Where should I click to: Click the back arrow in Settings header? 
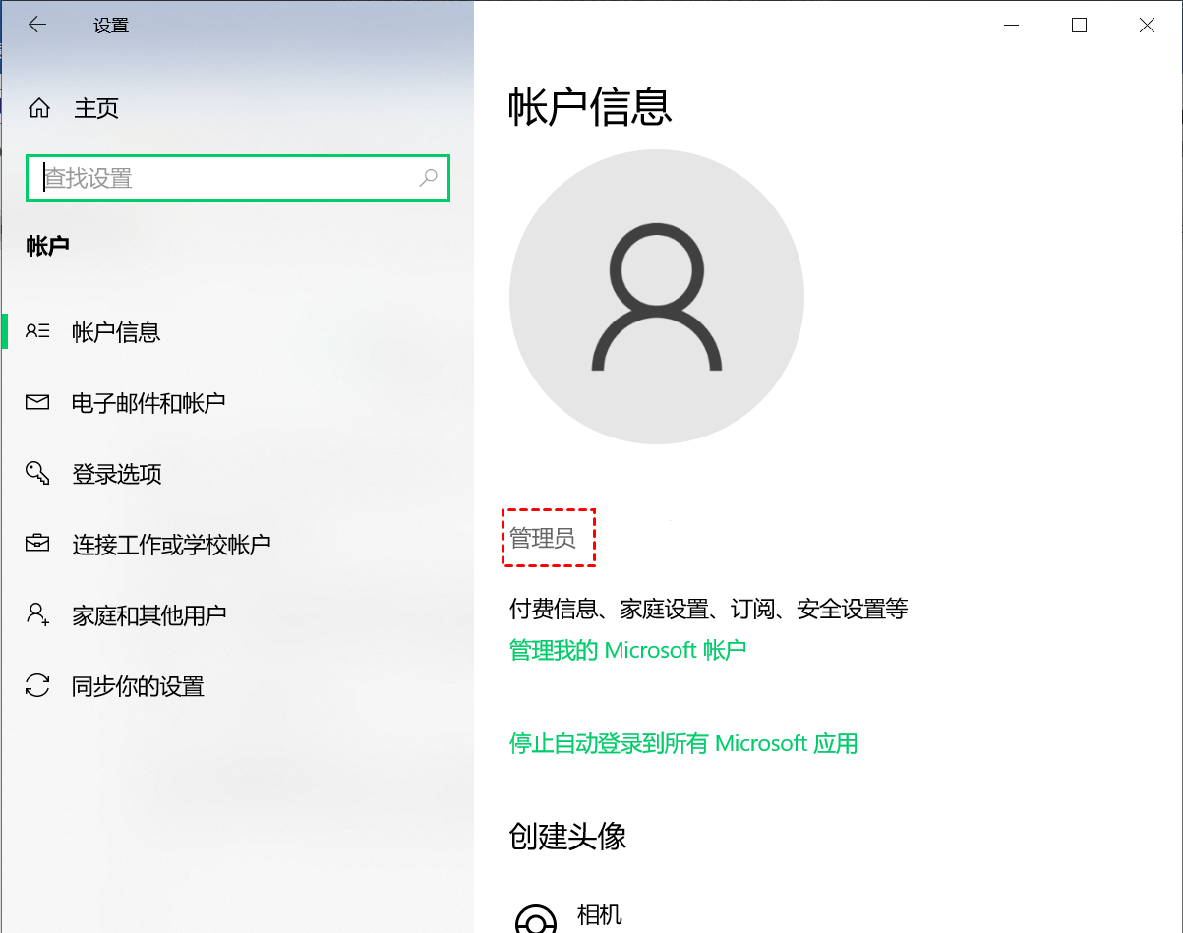[37, 26]
